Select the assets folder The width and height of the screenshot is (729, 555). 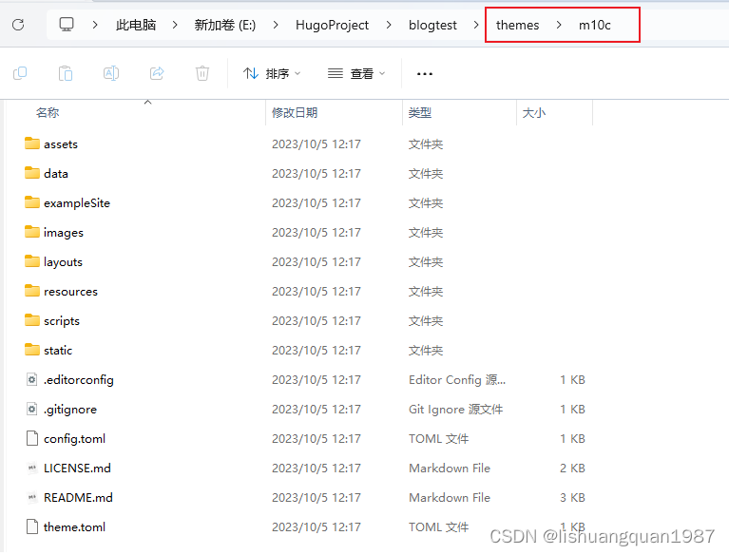pyautogui.click(x=61, y=144)
